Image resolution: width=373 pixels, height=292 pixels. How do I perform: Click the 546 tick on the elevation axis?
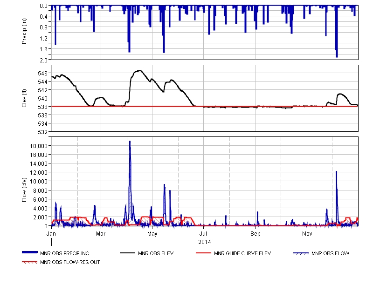click(x=43, y=74)
